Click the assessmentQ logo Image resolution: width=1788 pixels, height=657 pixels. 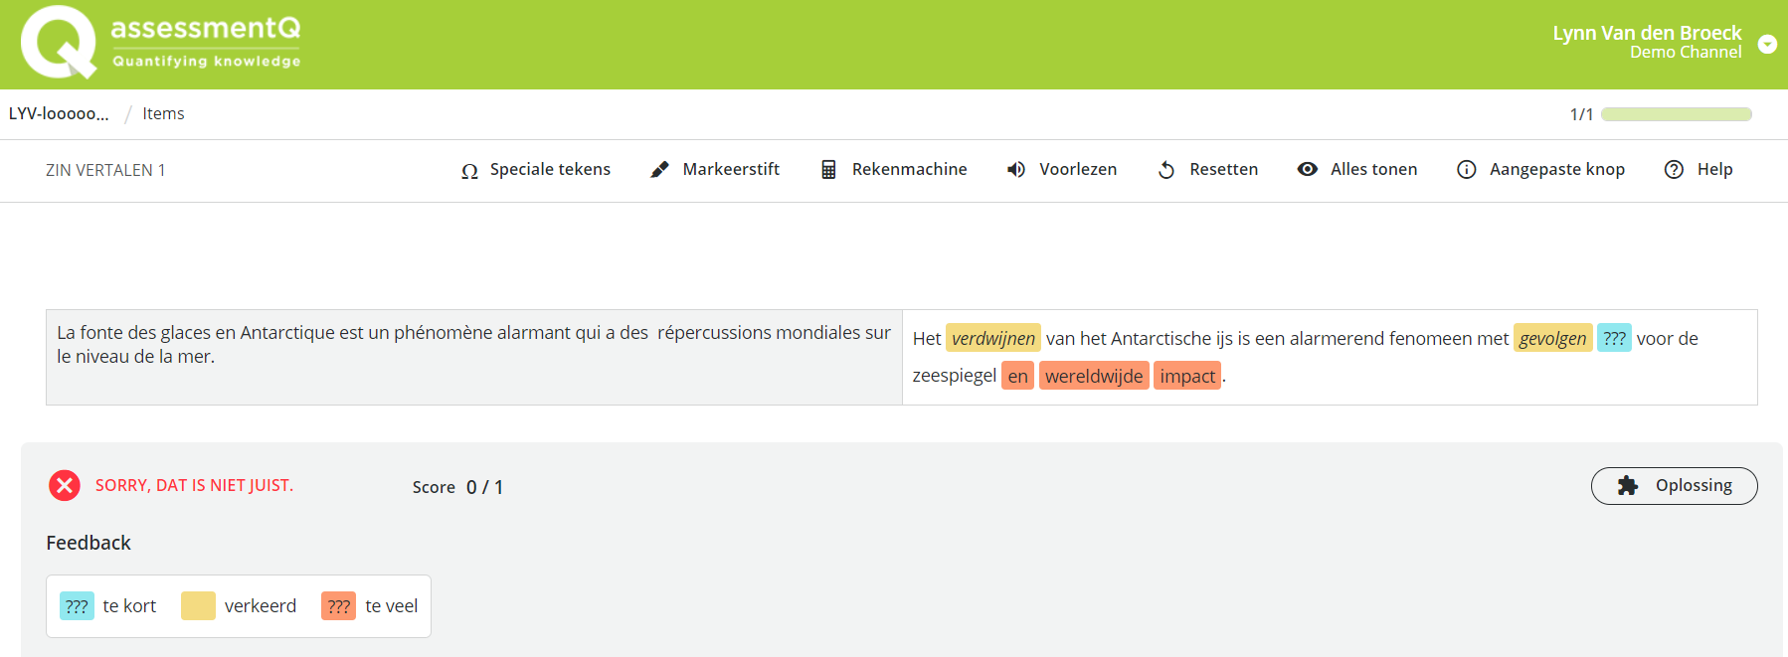point(160,43)
